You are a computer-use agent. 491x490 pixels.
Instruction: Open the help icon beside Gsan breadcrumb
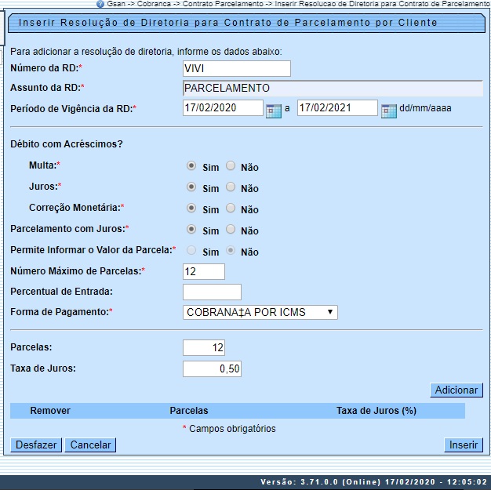[100, 4]
